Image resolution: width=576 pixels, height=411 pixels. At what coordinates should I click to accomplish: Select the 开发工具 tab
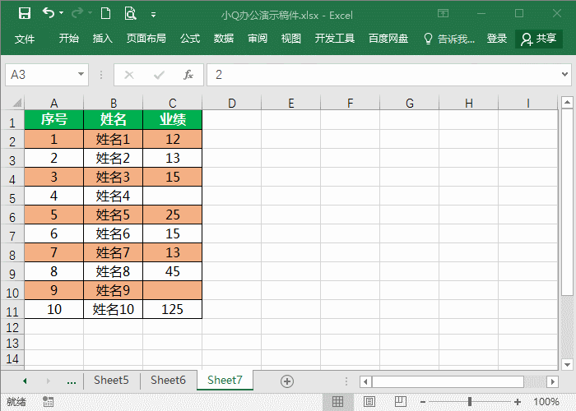pos(335,38)
